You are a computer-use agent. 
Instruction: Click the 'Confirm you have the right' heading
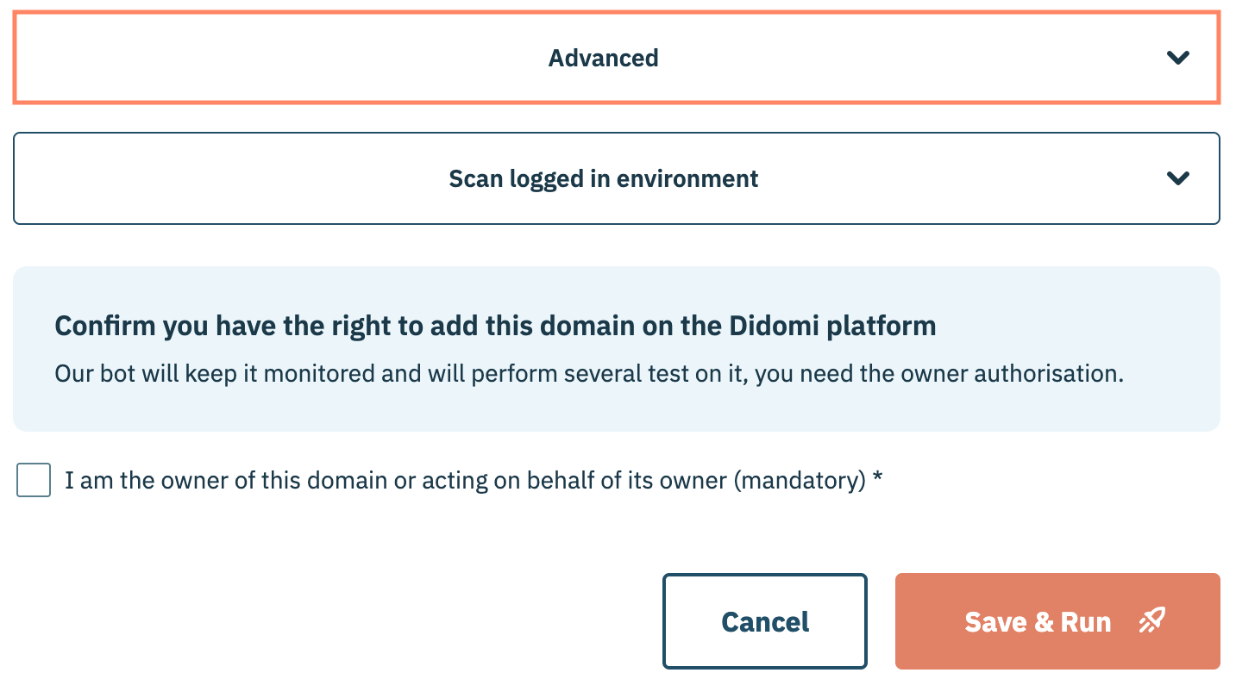[x=345, y=326]
